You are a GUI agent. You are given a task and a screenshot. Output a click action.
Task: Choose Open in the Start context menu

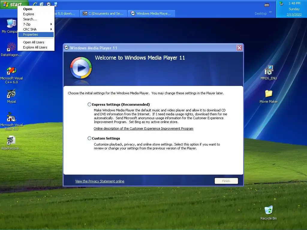point(28,9)
